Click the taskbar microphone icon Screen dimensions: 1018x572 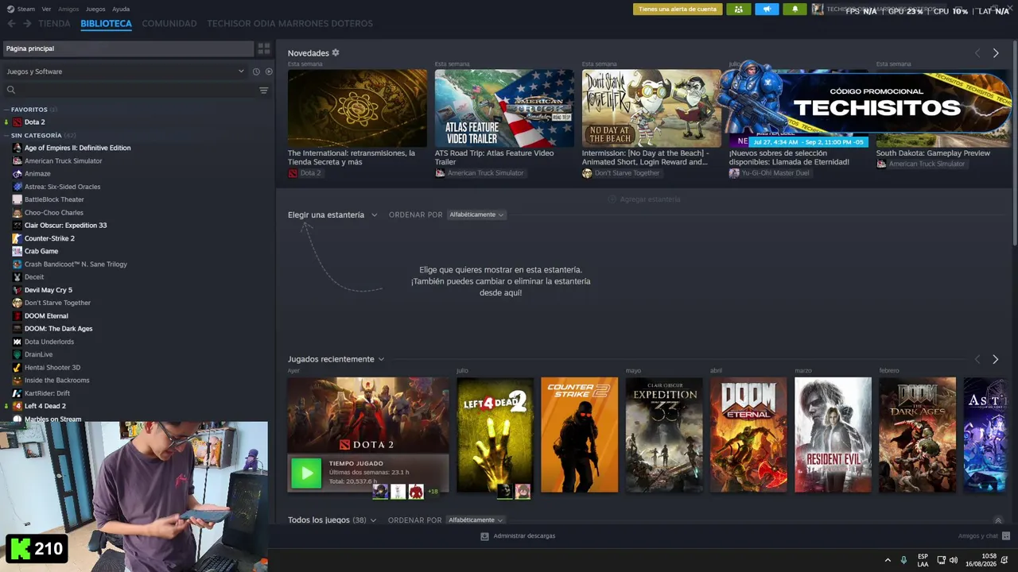[904, 560]
